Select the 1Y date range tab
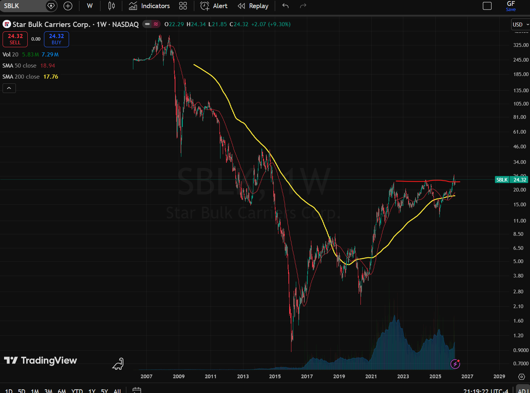 click(x=92, y=391)
